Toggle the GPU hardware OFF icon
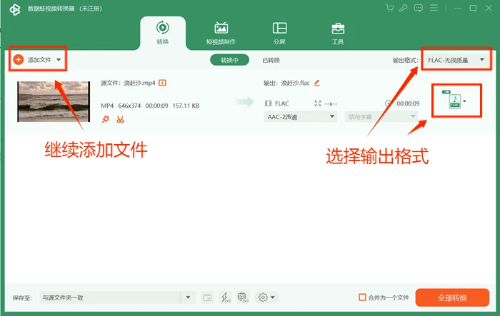Screen dimensions: 500x316 (243, 297)
